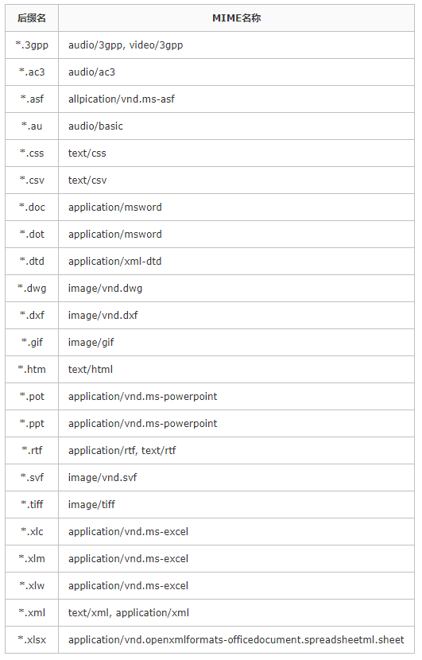This screenshot has height=660, width=422.
Task: Click the *.svf extension cell
Action: click(32, 477)
